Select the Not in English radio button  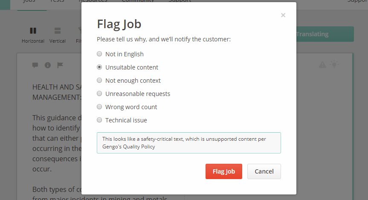coord(99,54)
